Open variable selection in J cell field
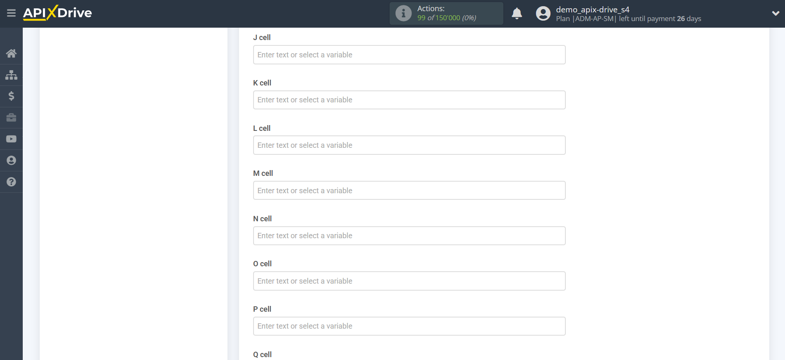This screenshot has width=785, height=360. [409, 54]
